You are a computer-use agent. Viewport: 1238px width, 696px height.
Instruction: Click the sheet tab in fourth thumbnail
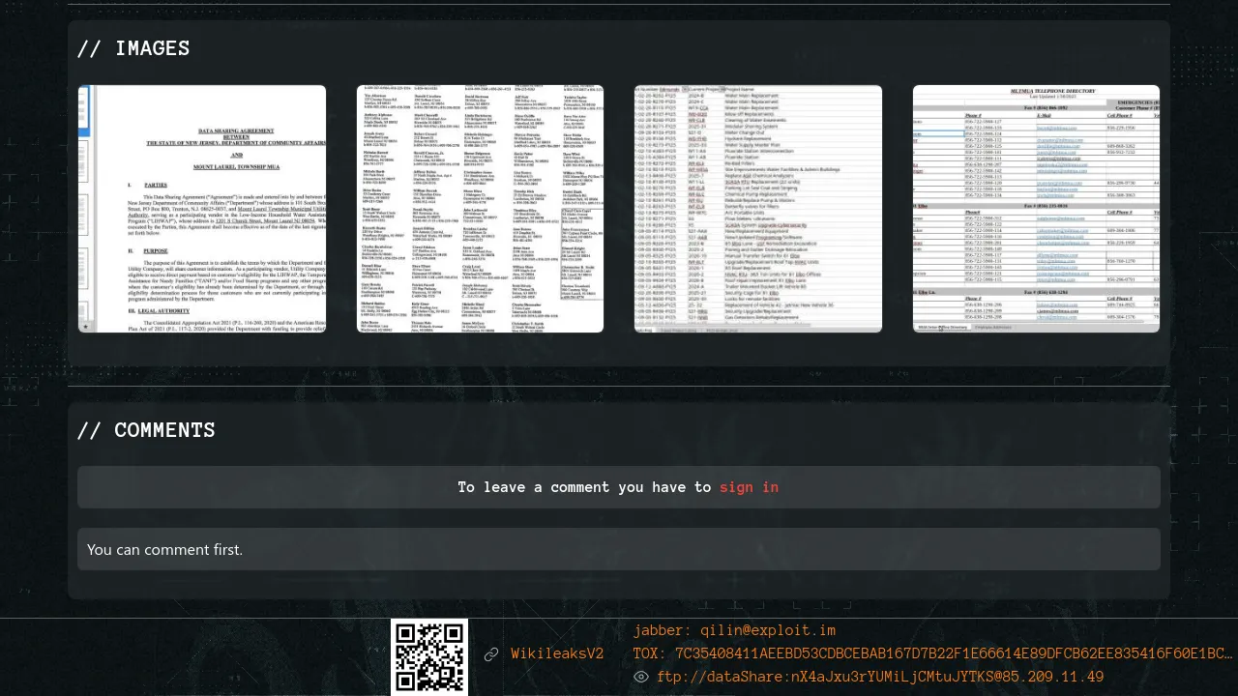pyautogui.click(x=943, y=328)
